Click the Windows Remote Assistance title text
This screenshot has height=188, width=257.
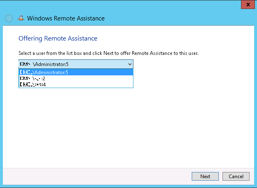(x=66, y=18)
